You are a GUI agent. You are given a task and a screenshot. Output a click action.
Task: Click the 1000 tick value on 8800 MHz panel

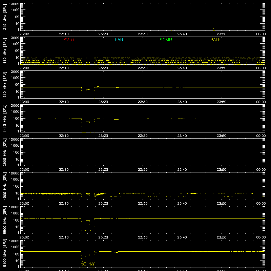(x=15, y=213)
